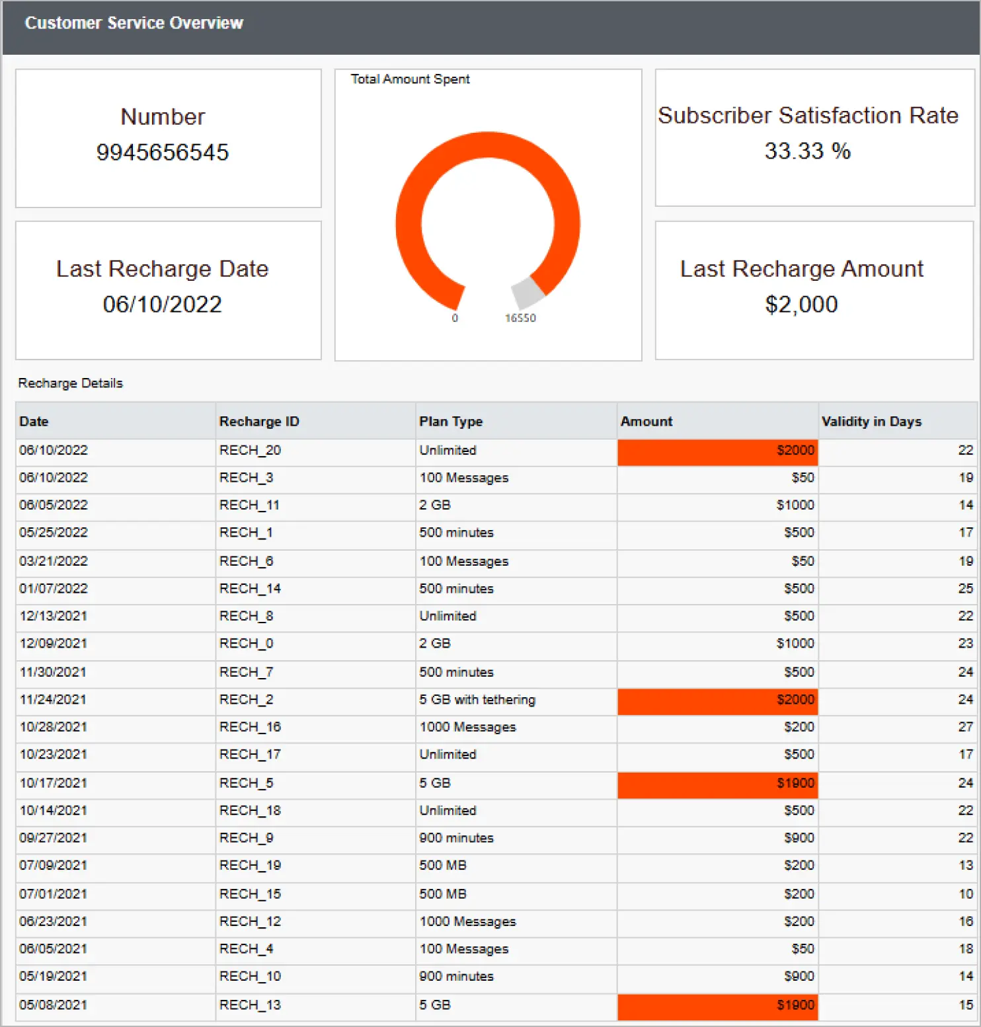Viewport: 981px width, 1027px height.
Task: Click the Validity in Days column header
Action: tap(871, 421)
